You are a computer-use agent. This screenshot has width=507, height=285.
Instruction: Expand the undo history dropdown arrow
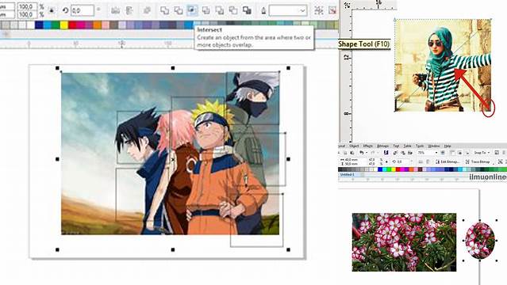pos(367,153)
